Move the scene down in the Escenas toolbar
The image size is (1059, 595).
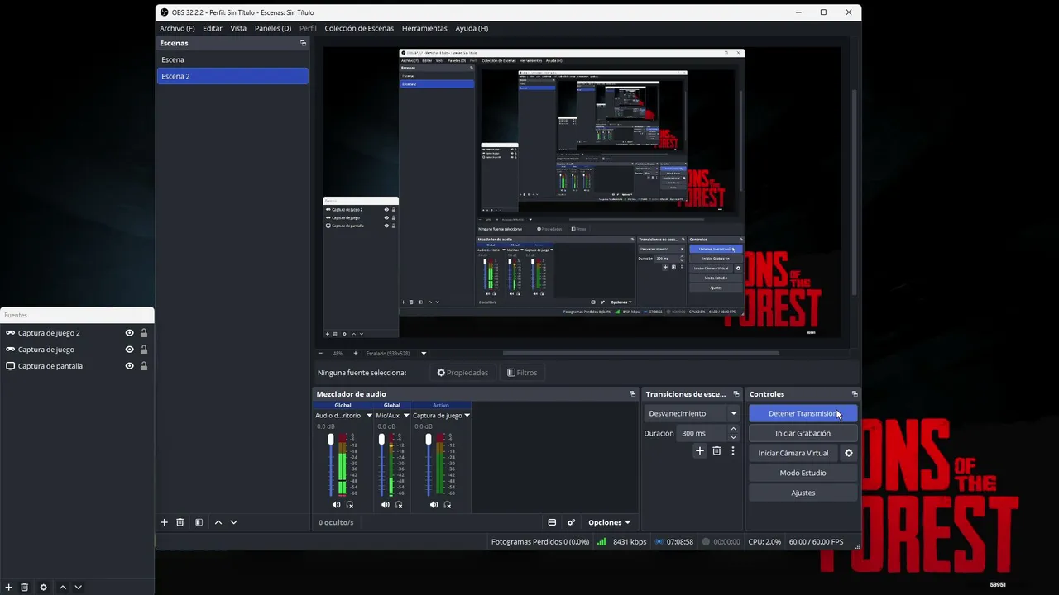click(x=234, y=522)
